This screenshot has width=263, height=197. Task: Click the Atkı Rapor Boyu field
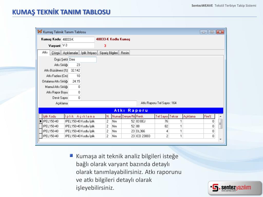point(75,92)
